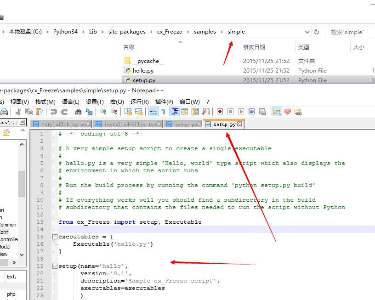Image resolution: width=375 pixels, height=300 pixels.
Task: Click the Copy icon in the toolbar
Action: pyautogui.click(x=29, y=112)
